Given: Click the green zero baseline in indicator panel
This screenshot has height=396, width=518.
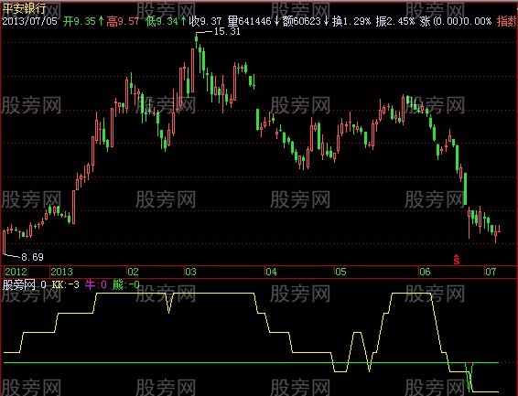Looking at the screenshot, I should 251,363.
